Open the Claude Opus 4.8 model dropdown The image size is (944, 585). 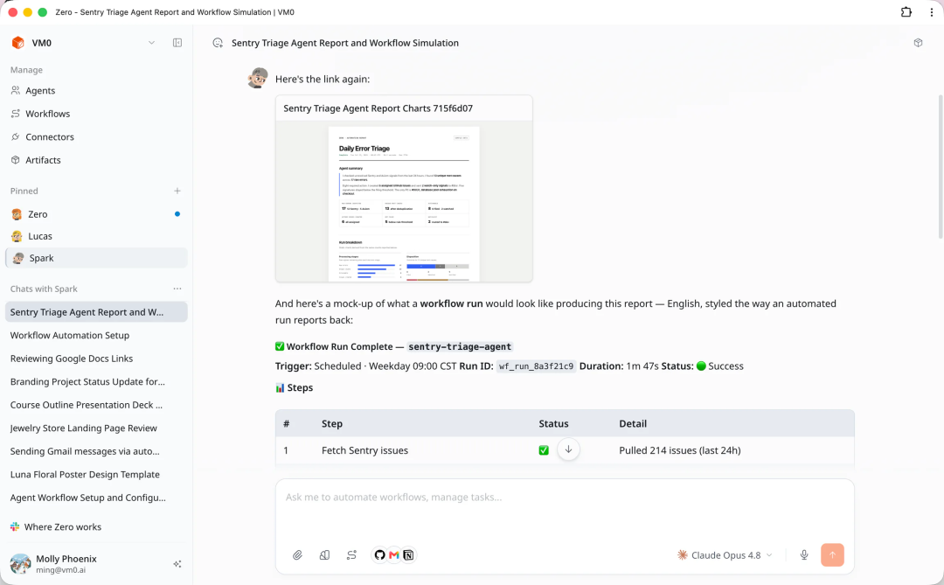tap(725, 555)
